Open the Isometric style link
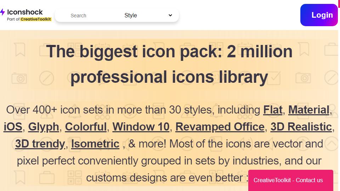The height and width of the screenshot is (191, 340). 95,144
